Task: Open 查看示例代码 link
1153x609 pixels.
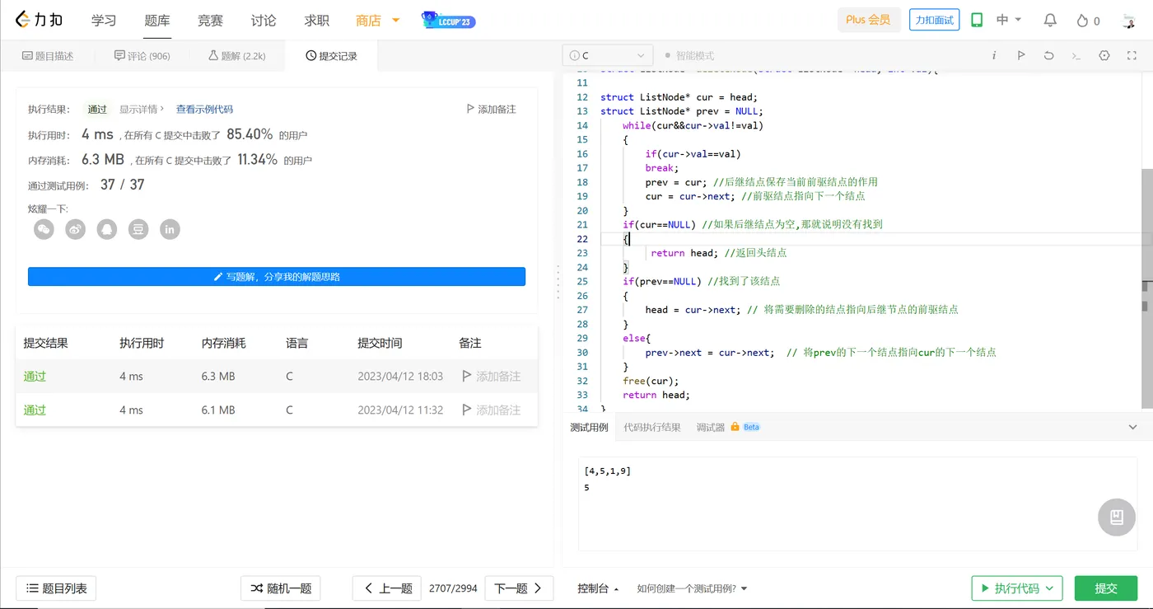Action: pos(204,109)
